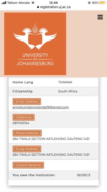107x192 pixels.
Task: Tap the You owe the institution label
Action: pyautogui.click(x=34, y=175)
